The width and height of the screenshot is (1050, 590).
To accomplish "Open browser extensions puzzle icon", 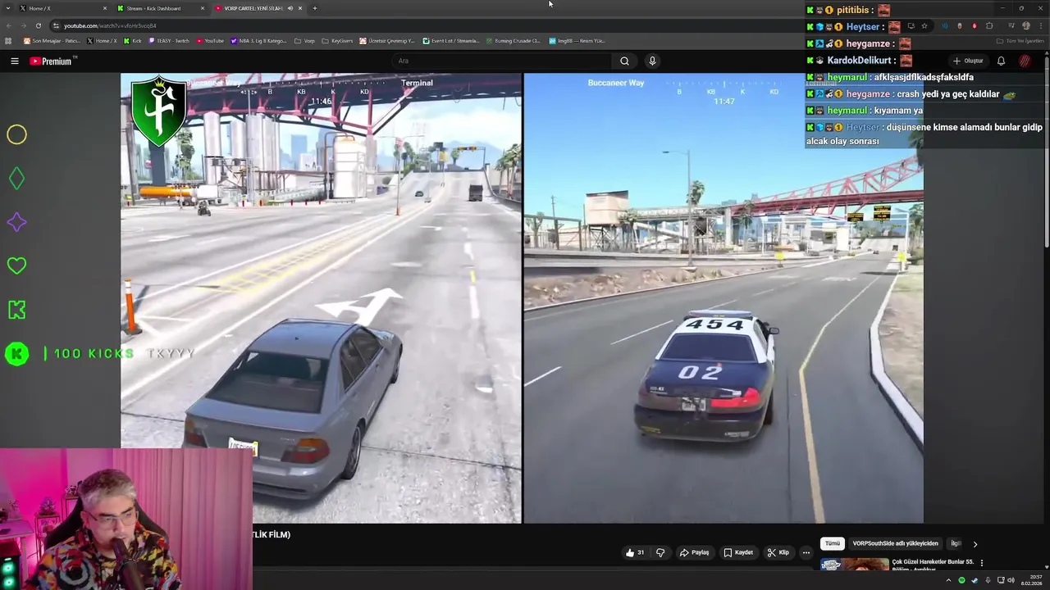I will click(x=989, y=25).
